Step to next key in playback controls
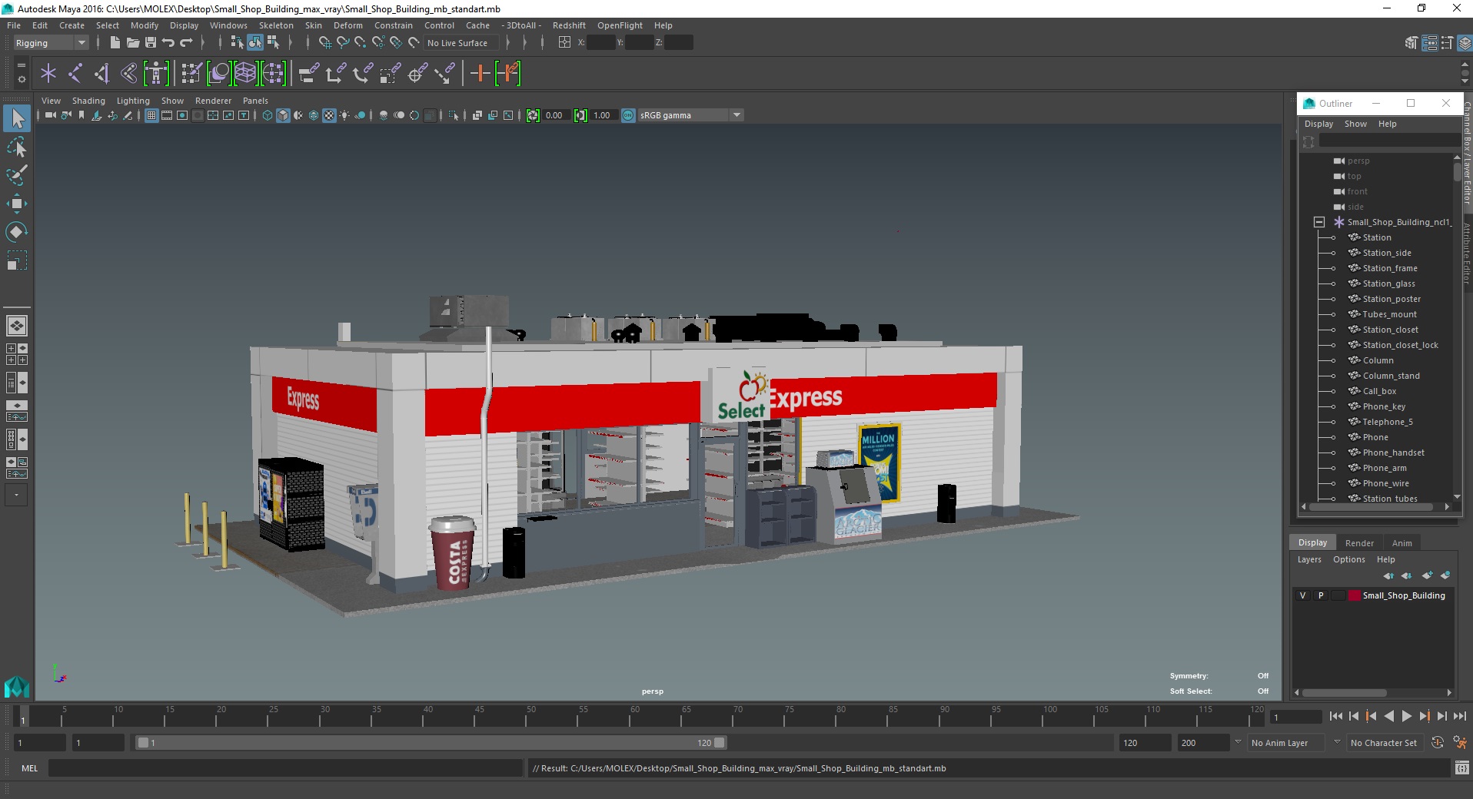Screen dimensions: 1473x799 coord(1425,716)
